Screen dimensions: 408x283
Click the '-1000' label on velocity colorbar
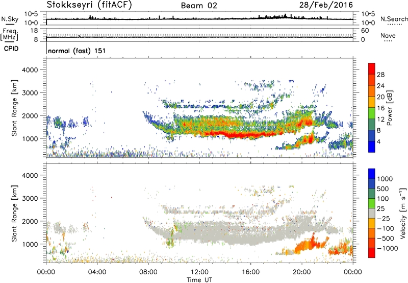[x=388, y=248]
